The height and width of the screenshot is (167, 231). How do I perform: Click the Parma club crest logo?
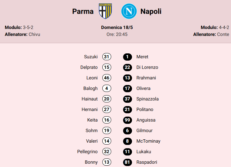tap(106, 12)
